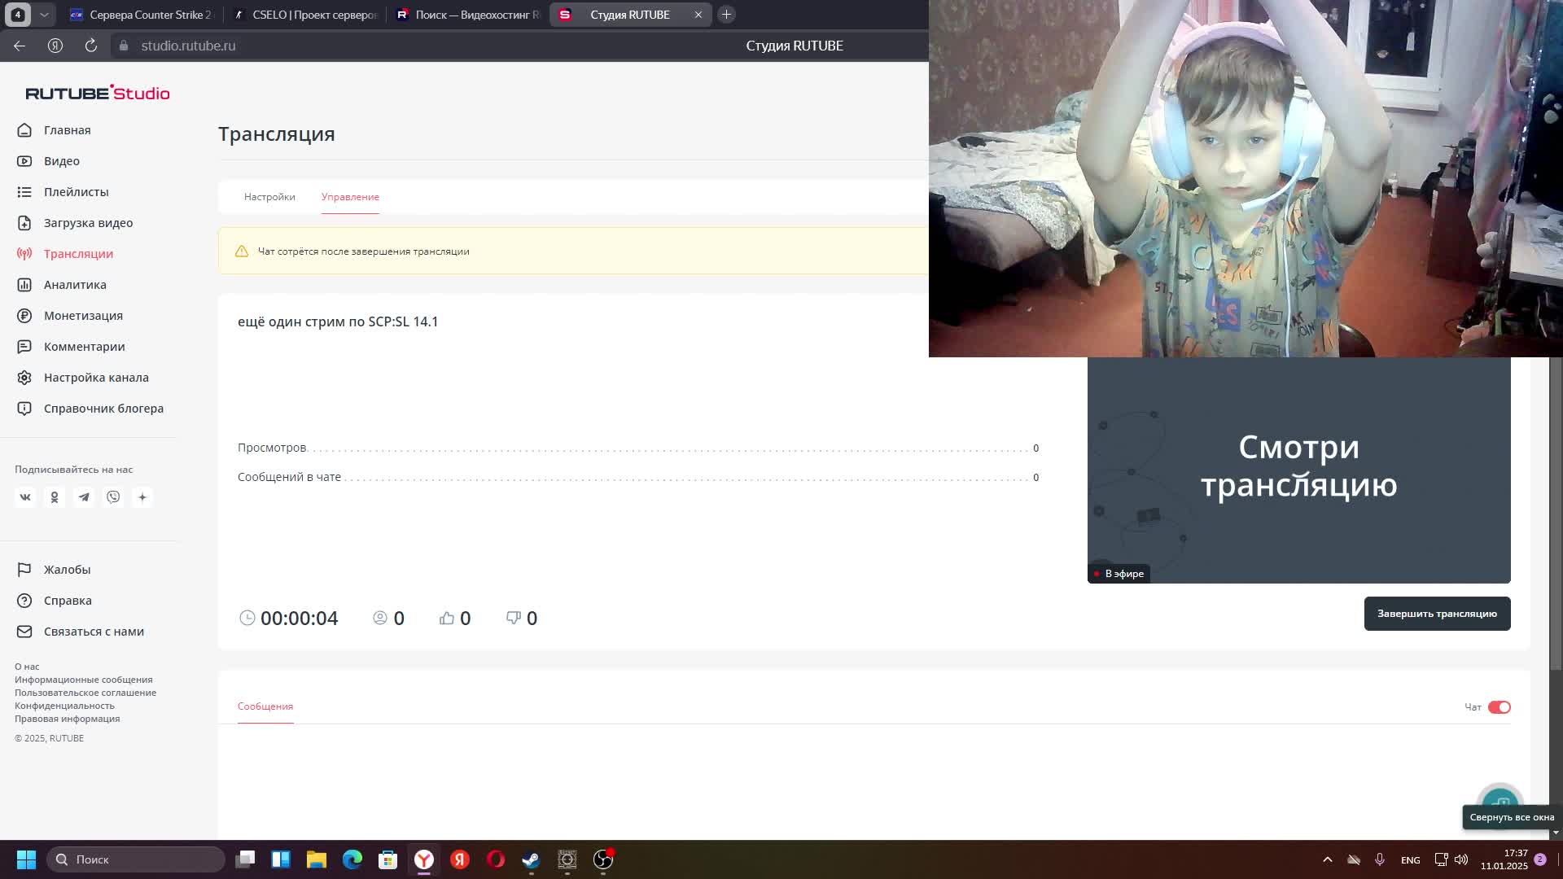Show hidden system tray icons chevron
This screenshot has width=1563, height=879.
coord(1328,859)
